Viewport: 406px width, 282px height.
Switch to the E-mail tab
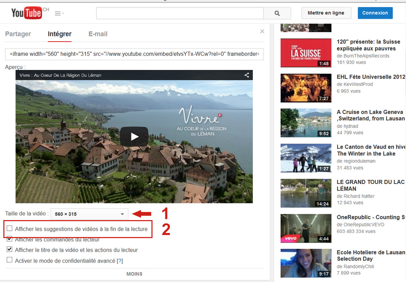click(x=98, y=34)
